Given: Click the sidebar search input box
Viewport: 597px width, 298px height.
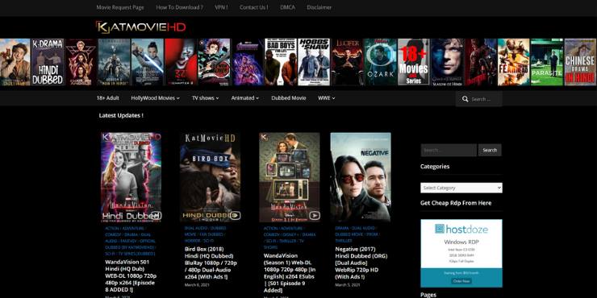Looking at the screenshot, I should (449, 150).
